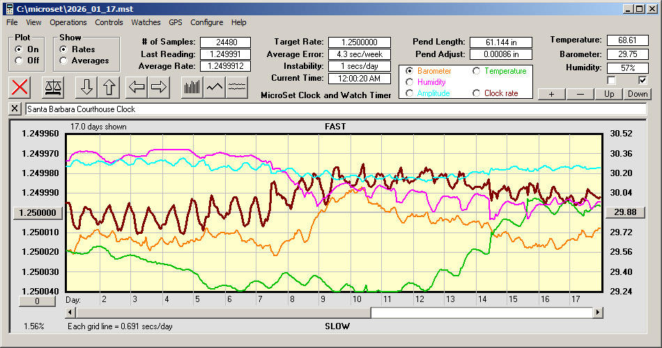Select the wavy lines graph style icon
The image size is (662, 348).
237,87
